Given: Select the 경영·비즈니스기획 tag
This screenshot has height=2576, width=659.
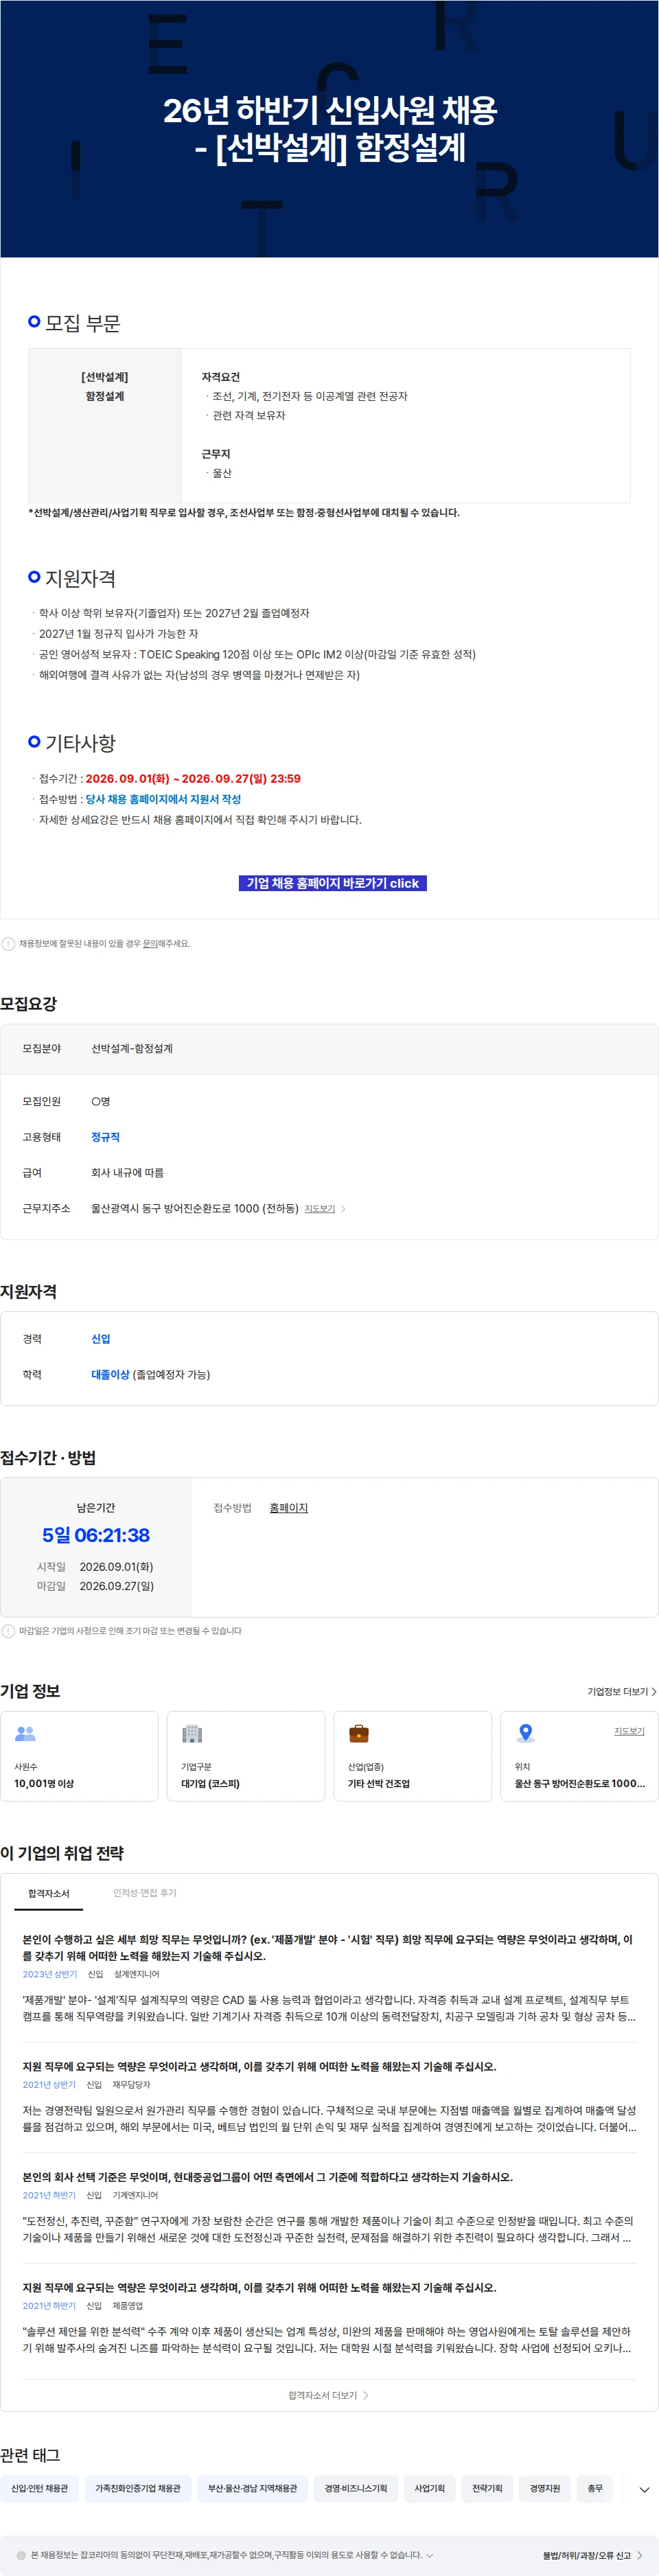Looking at the screenshot, I should [x=356, y=2488].
